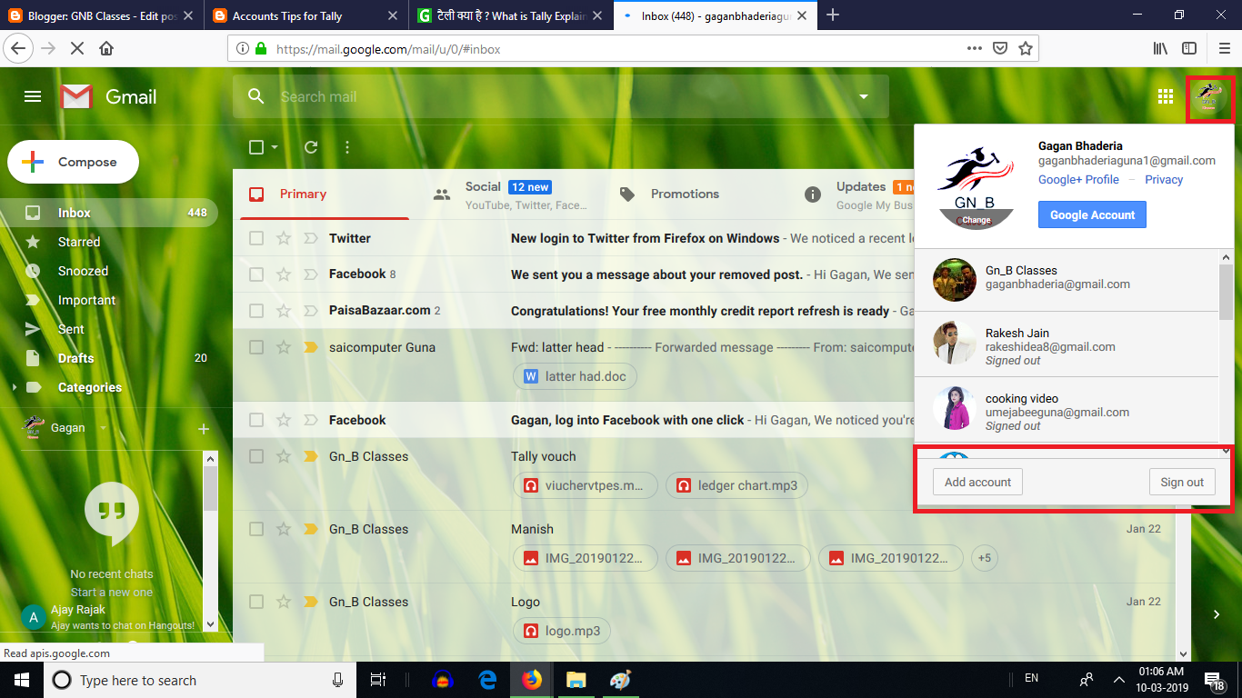Switch to the Social tab
The image size is (1242, 698).
[510, 194]
